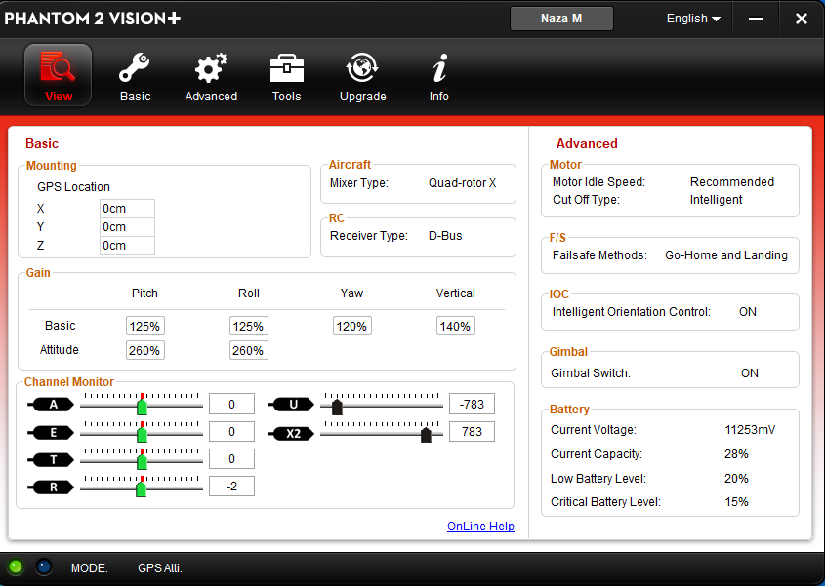Click channel A value box
825x586 pixels.
[231, 405]
